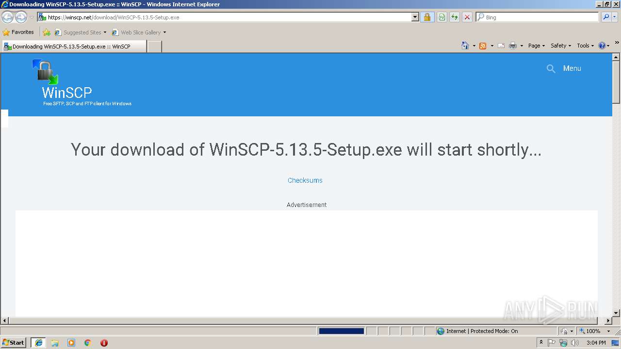The height and width of the screenshot is (349, 621).
Task: Click the Checksums link
Action: pyautogui.click(x=305, y=180)
